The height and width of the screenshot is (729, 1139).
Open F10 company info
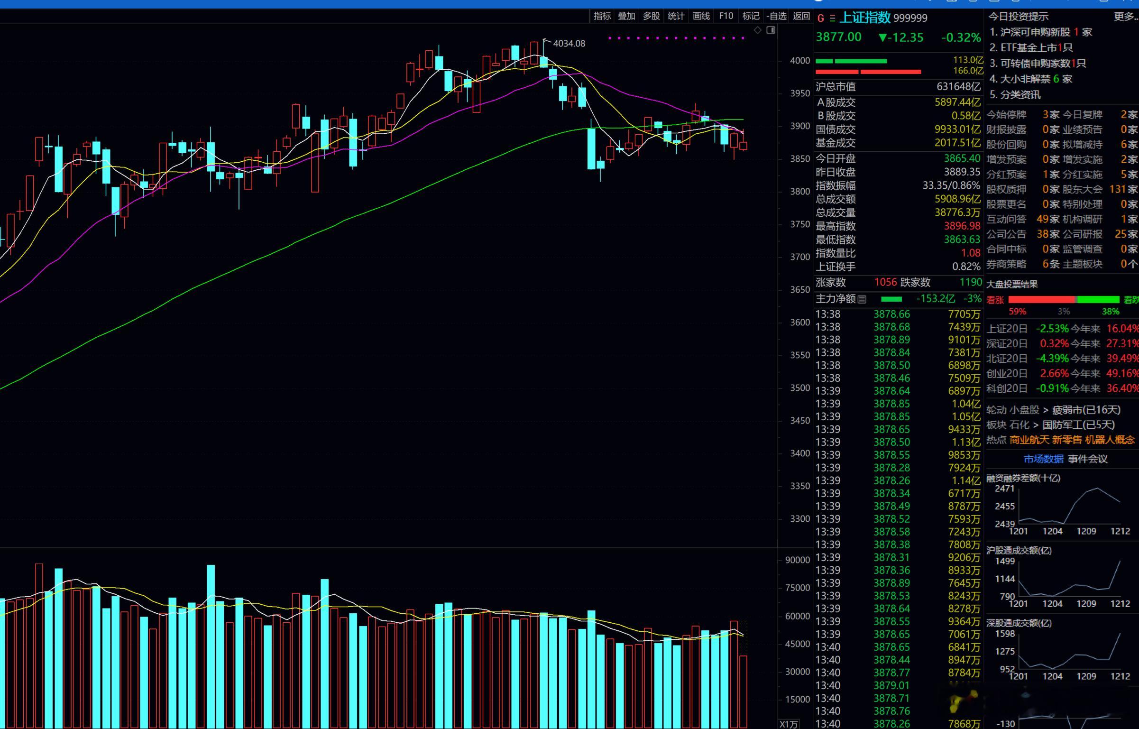[x=726, y=16]
